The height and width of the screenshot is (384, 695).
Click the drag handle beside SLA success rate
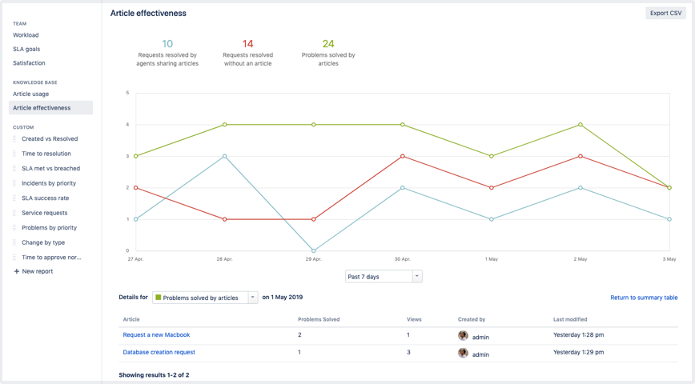click(x=14, y=198)
